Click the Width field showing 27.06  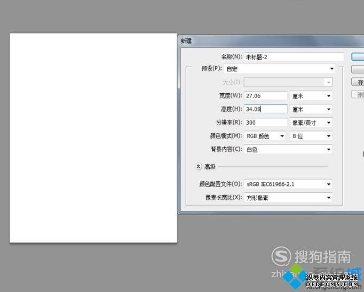266,96
